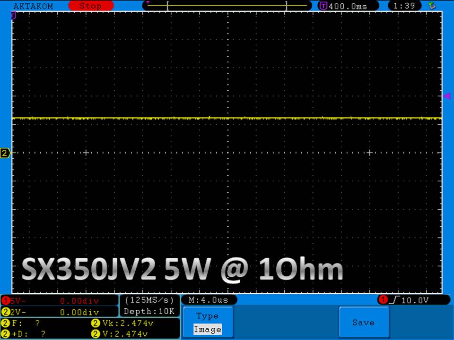The image size is (454, 340).
Task: Click the purple trigger marker at top-left of grid
Action: click(14, 16)
